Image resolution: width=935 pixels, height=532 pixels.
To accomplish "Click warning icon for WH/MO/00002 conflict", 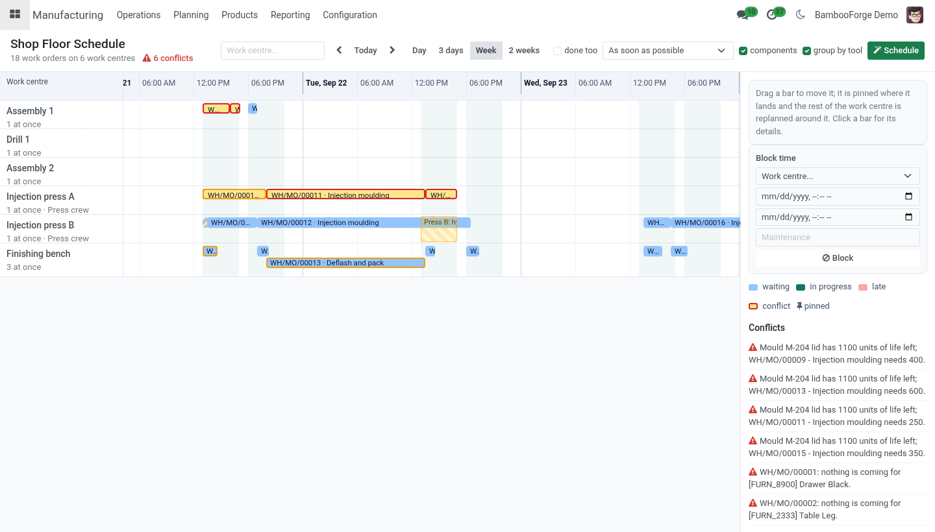I will tap(753, 503).
